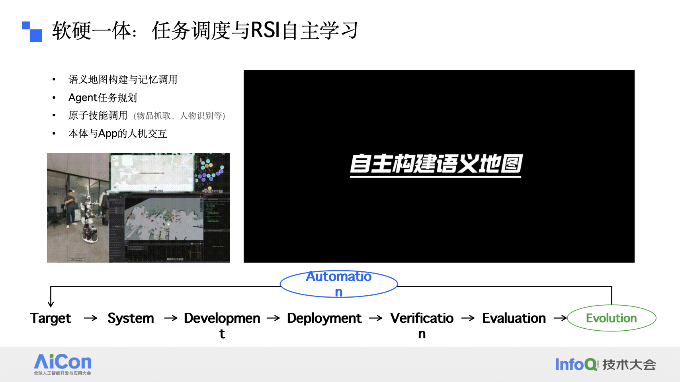This screenshot has height=382, width=680.
Task: Select the word System in flow
Action: [x=131, y=318]
